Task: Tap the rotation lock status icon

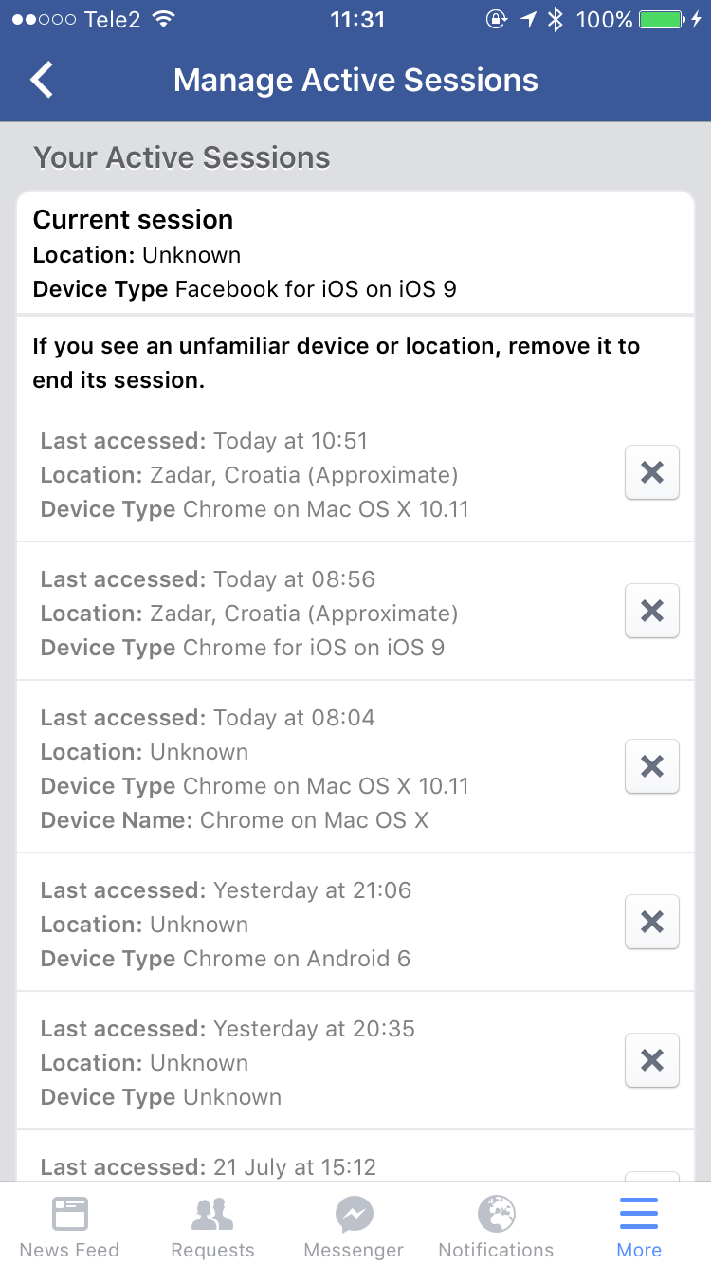Action: 496,20
